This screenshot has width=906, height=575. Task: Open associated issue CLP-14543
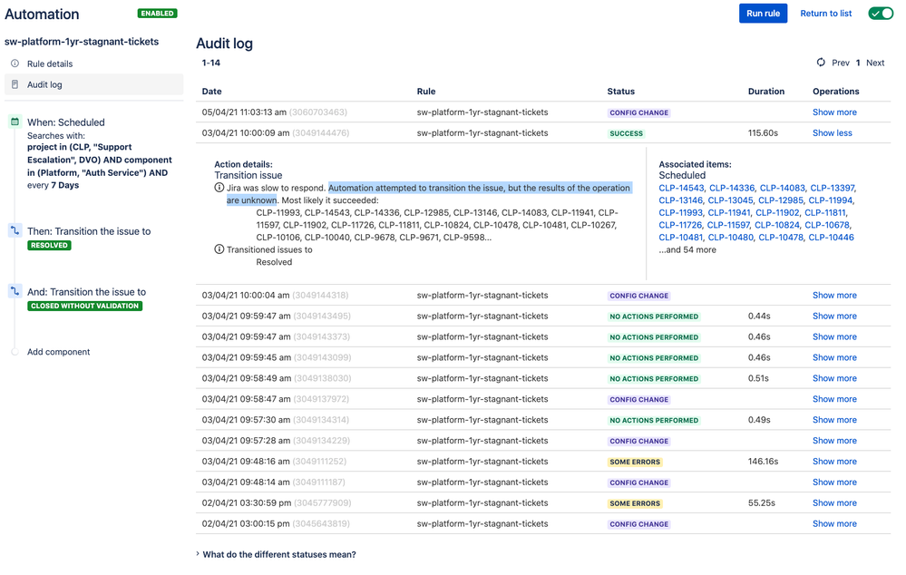pyautogui.click(x=681, y=189)
